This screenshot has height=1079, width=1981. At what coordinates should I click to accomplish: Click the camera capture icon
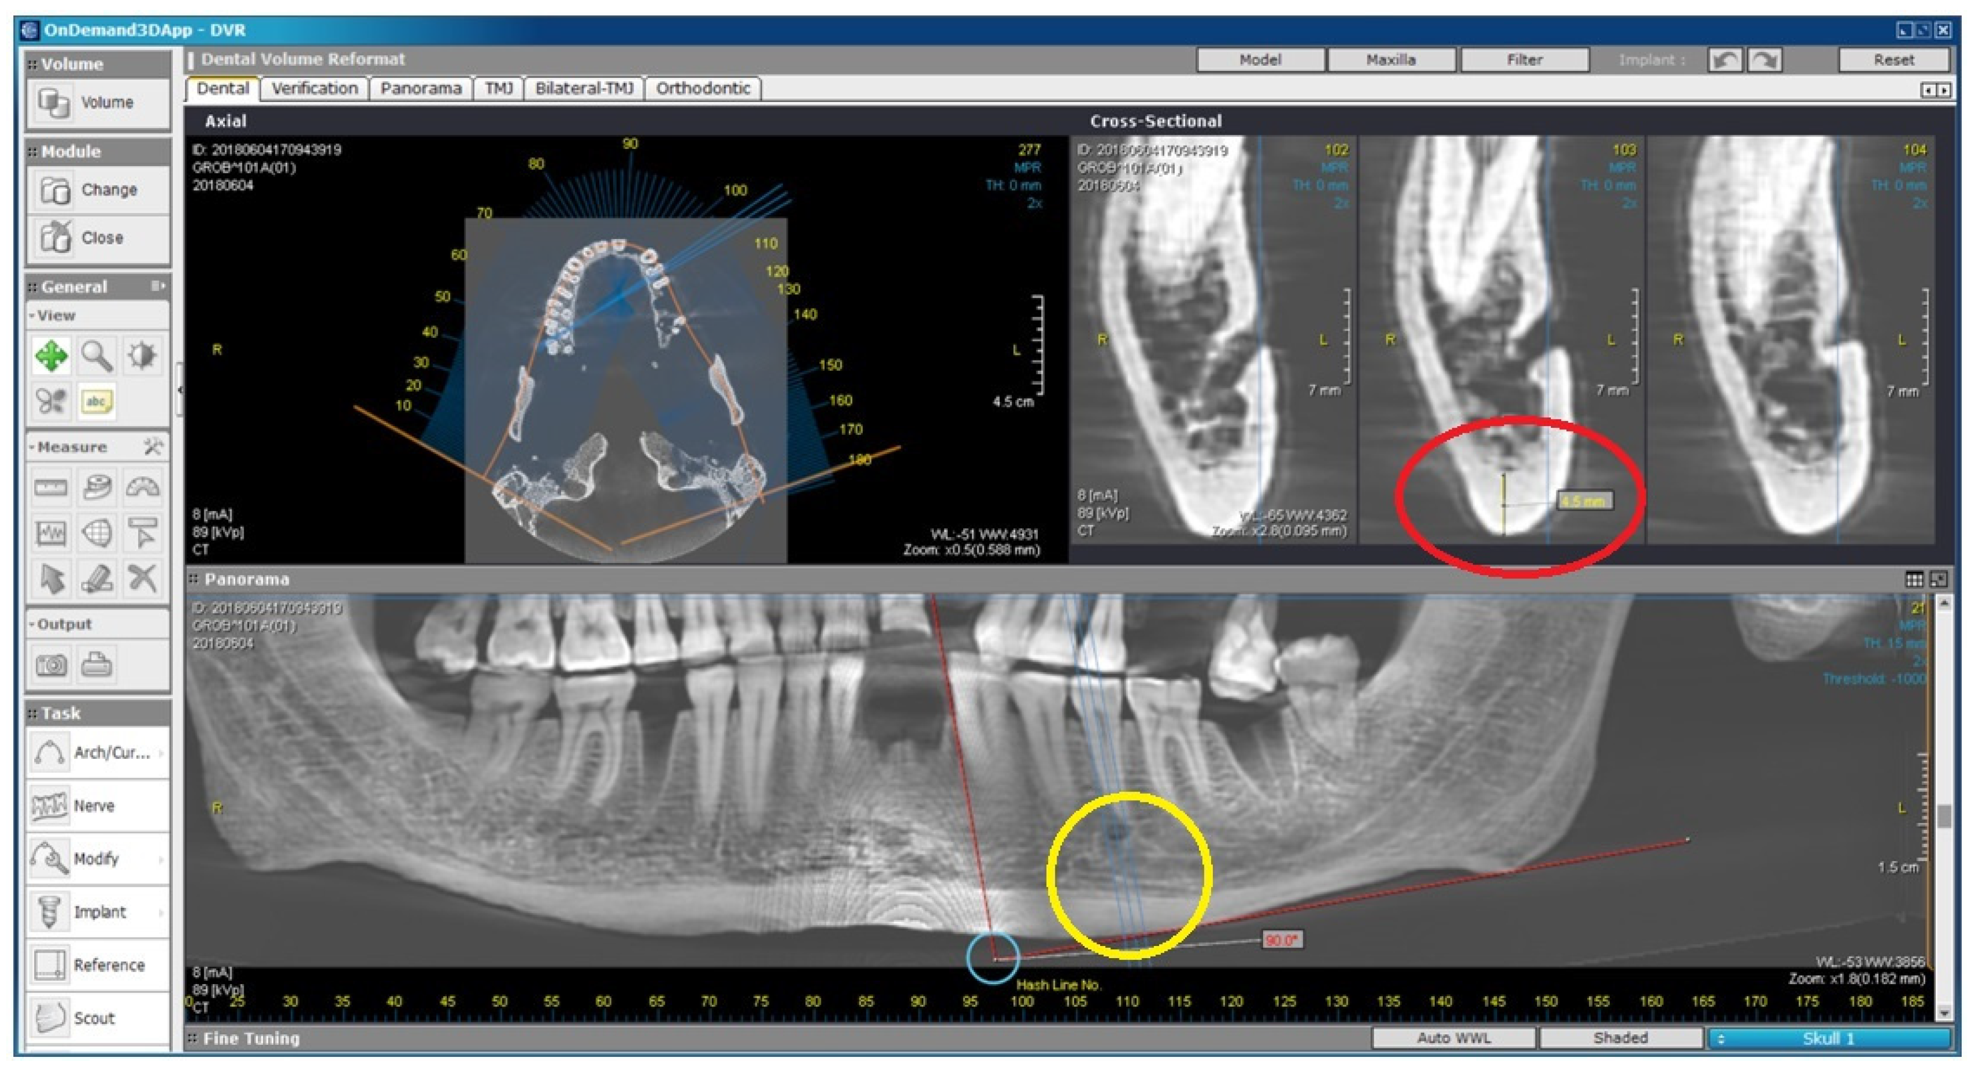[51, 665]
